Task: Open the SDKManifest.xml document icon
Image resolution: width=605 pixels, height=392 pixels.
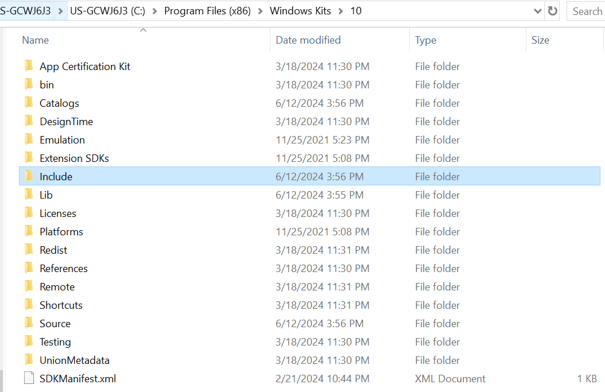Action: click(29, 378)
